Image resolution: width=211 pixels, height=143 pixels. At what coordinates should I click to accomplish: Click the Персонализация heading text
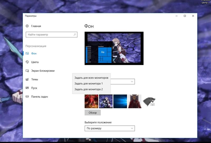[36, 46]
